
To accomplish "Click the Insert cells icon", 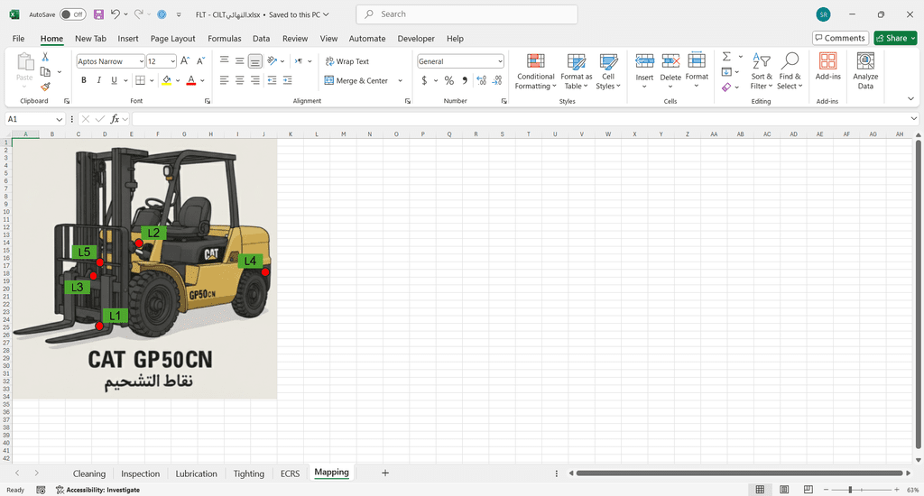I will pyautogui.click(x=644, y=60).
